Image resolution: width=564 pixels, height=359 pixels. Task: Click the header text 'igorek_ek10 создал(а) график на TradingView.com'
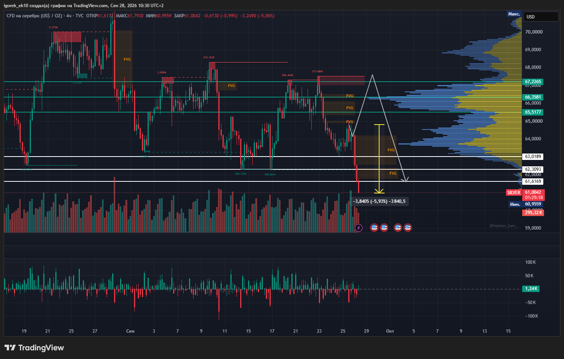click(x=56, y=6)
